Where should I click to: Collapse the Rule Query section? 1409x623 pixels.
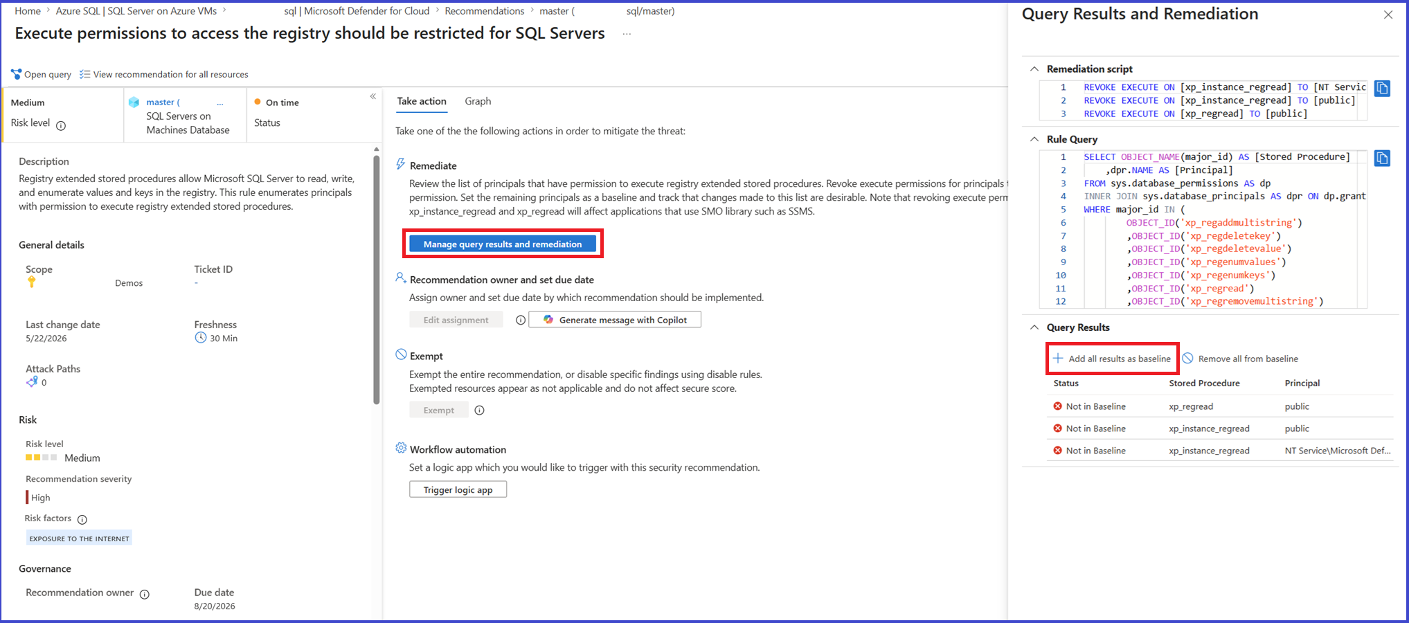tap(1034, 139)
